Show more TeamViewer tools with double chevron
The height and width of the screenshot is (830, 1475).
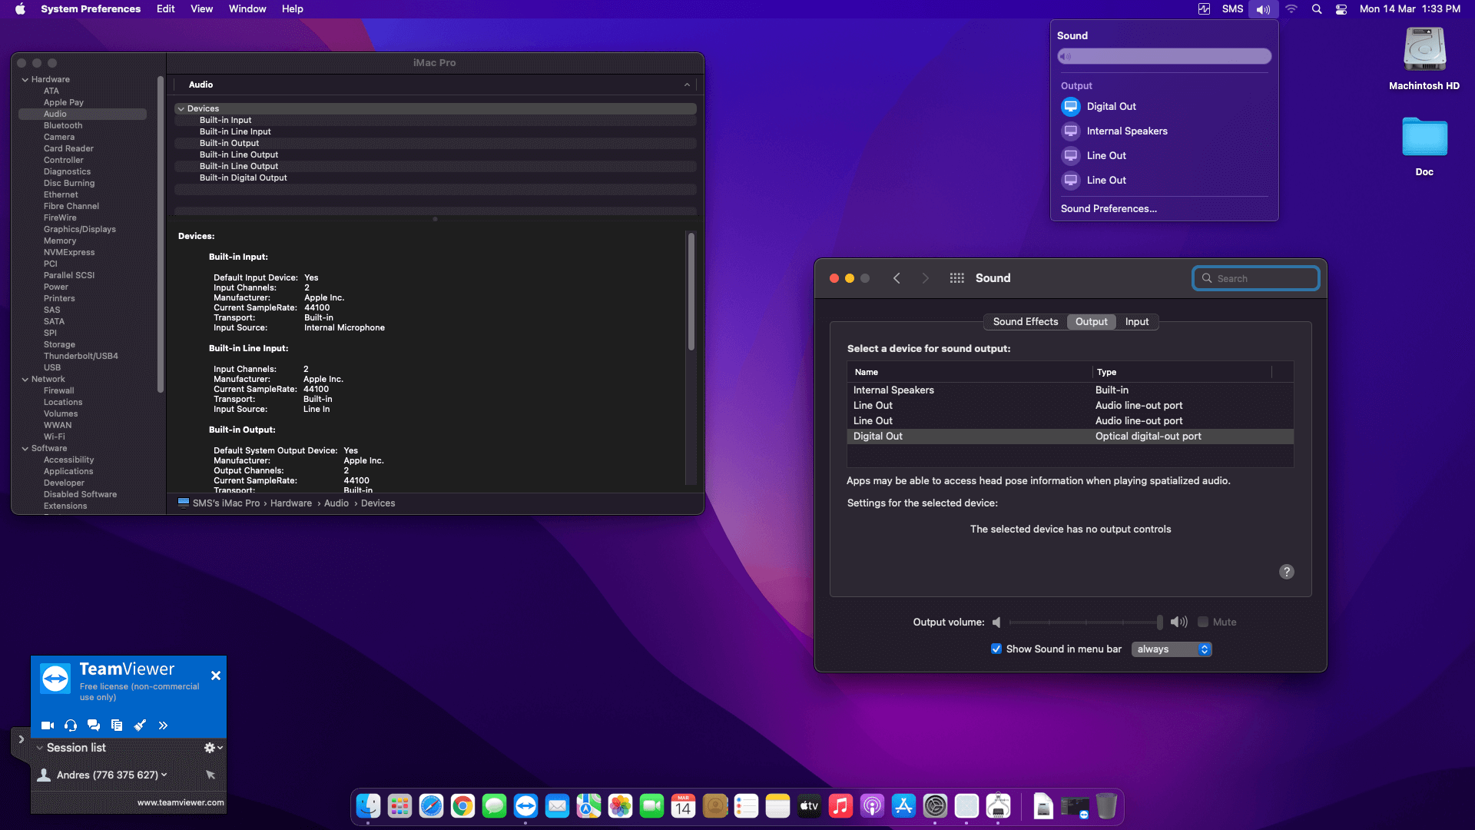coord(163,725)
